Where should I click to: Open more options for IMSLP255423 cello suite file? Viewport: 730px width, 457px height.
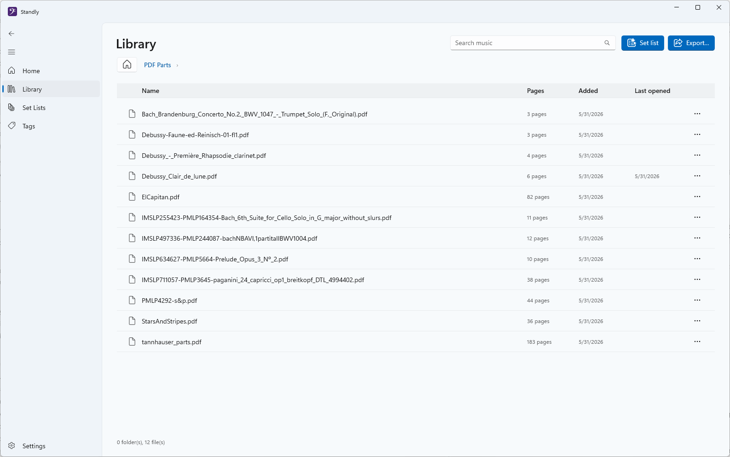[x=697, y=217]
